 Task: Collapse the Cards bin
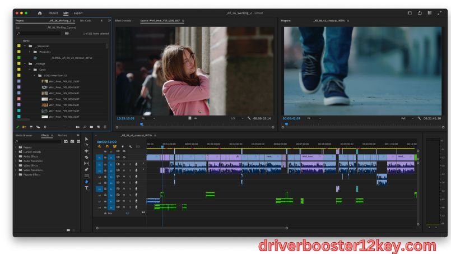(x=30, y=70)
